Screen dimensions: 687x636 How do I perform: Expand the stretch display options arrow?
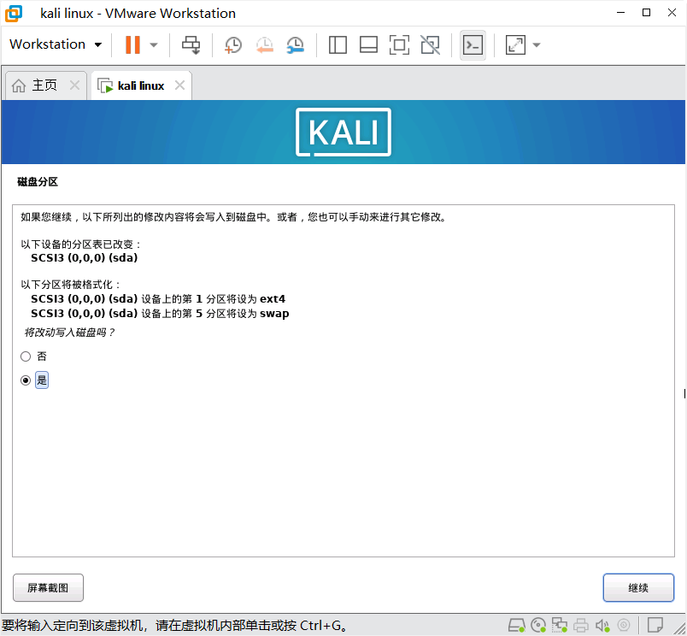click(537, 44)
